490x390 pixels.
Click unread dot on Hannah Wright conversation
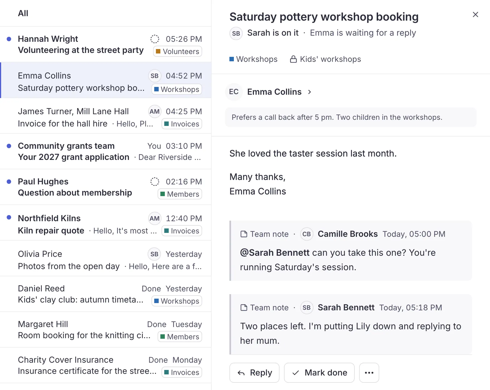point(9,39)
